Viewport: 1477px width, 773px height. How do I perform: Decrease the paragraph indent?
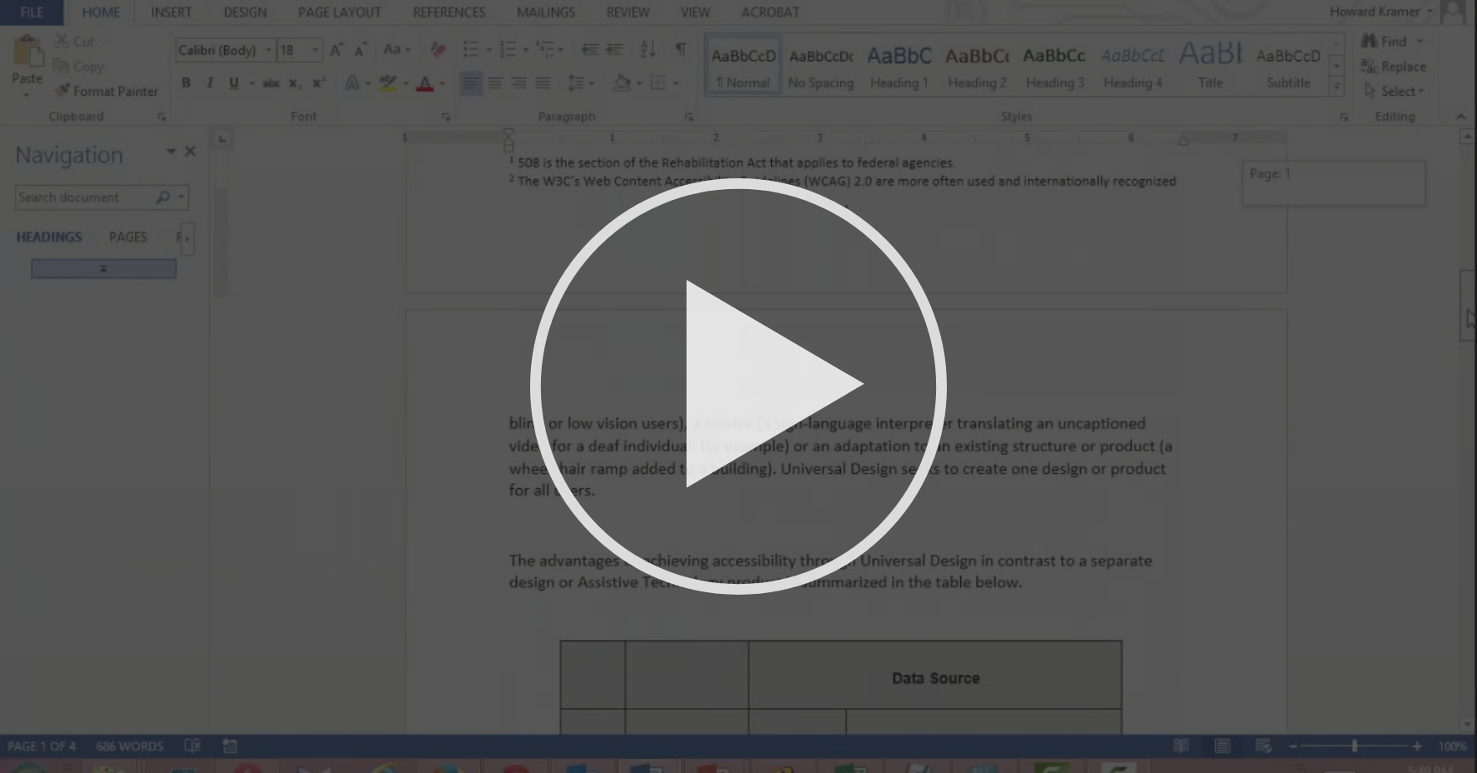point(590,50)
